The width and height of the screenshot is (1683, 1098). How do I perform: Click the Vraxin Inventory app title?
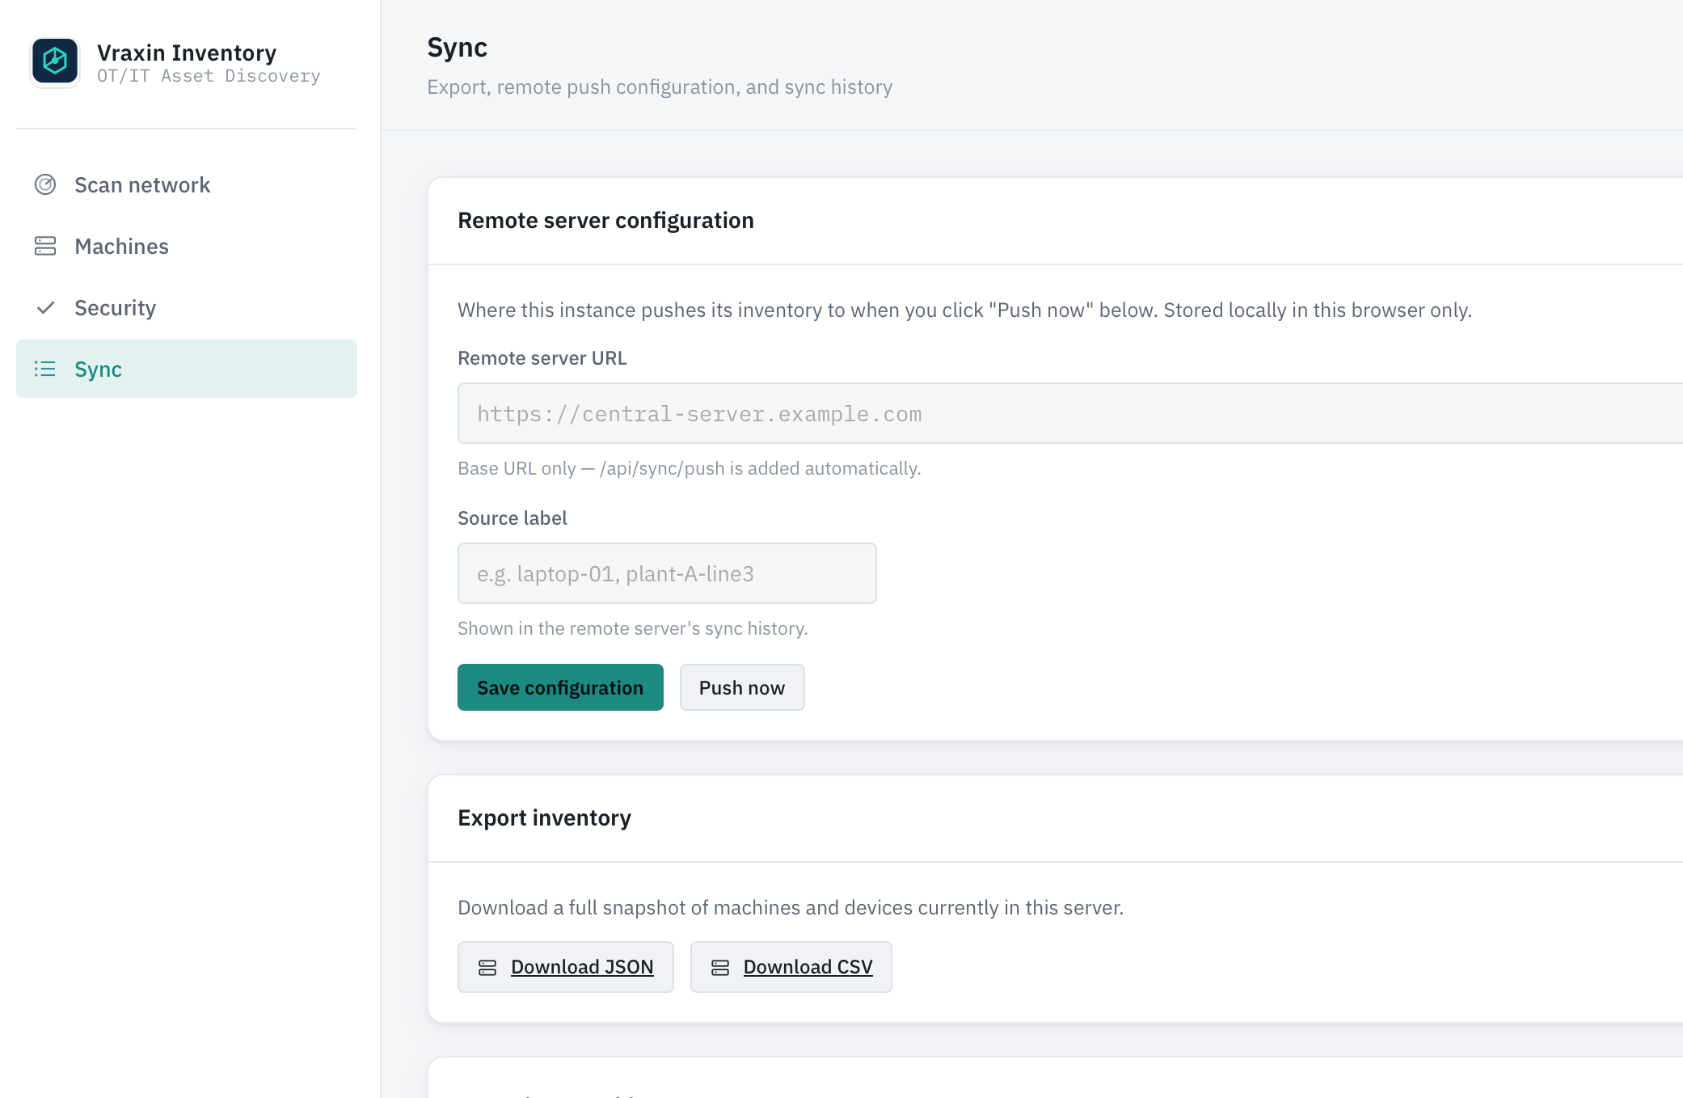coord(187,53)
